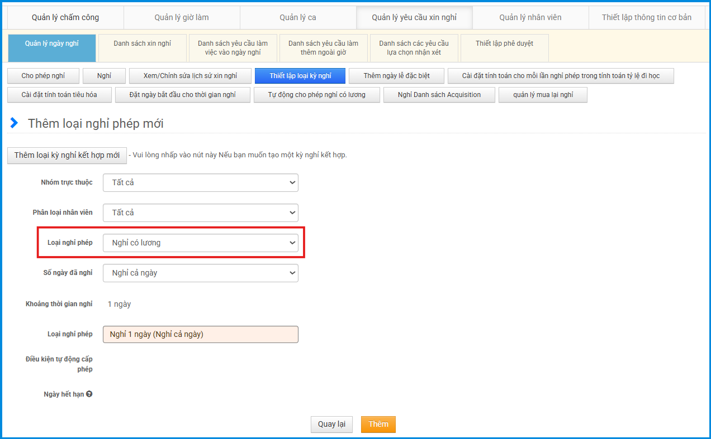Open the Danh sách xin nghỉ sub-tab
711x439 pixels.
142,44
